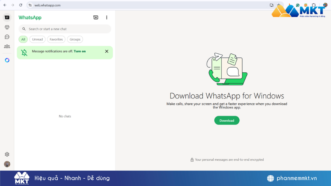
Task: Open the Chats tab in the sidebar
Action: click(x=7, y=17)
